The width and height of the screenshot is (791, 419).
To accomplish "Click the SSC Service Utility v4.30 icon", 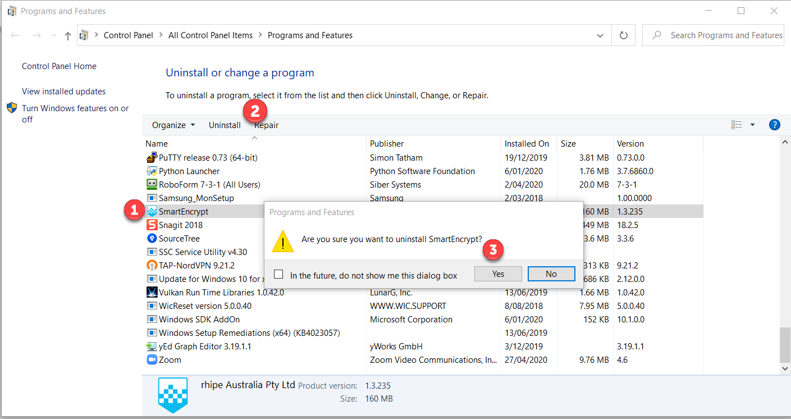I will 152,252.
